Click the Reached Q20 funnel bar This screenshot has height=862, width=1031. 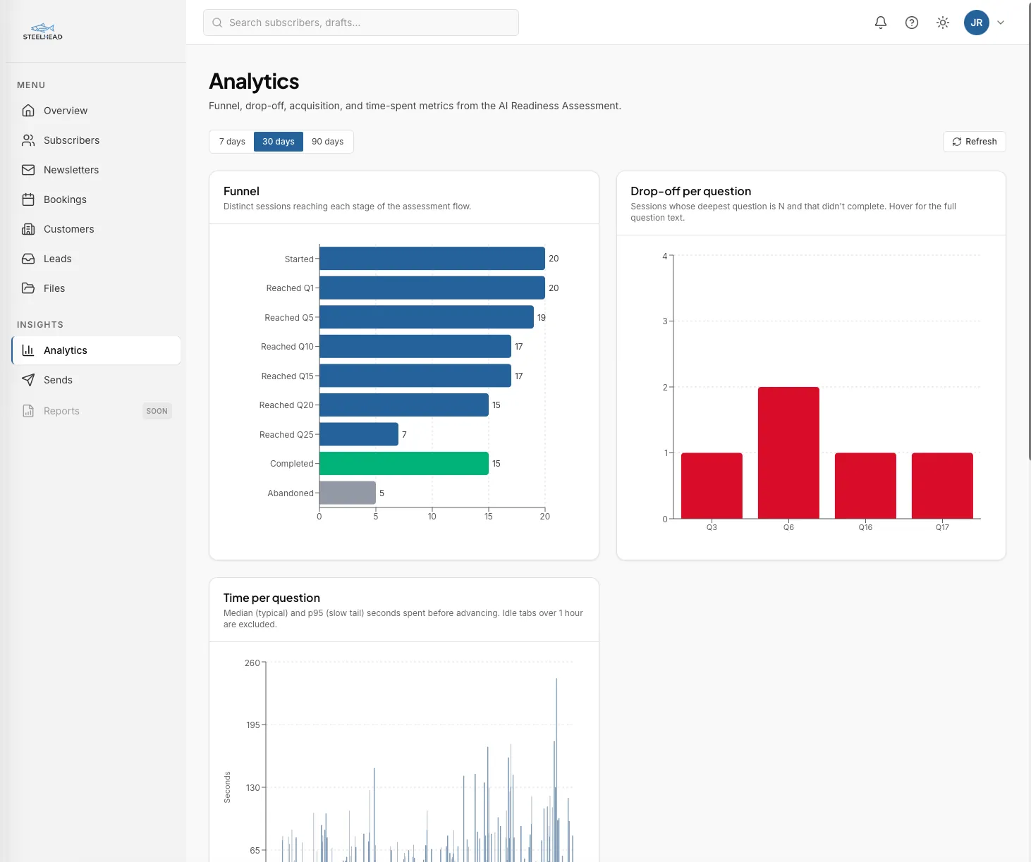pyautogui.click(x=404, y=405)
